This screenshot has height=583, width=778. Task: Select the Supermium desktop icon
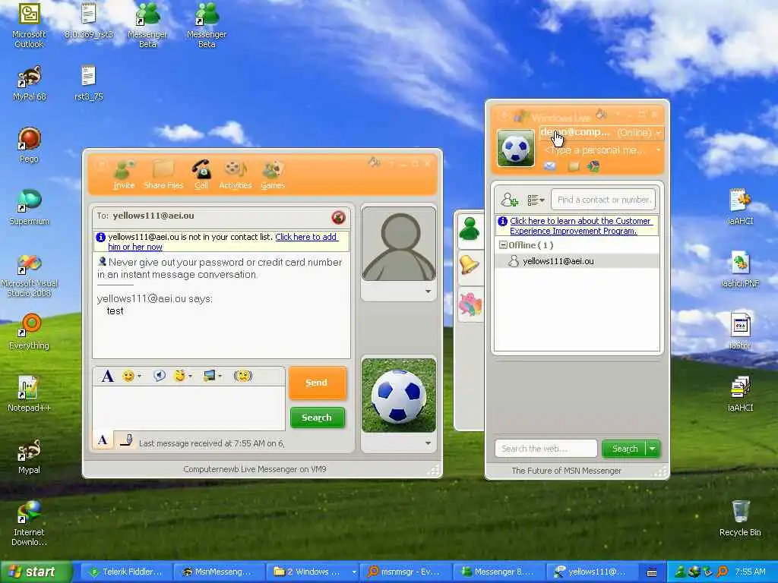click(29, 207)
